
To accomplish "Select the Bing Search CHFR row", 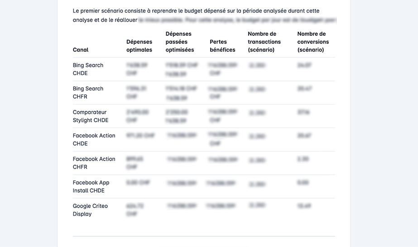I will coord(204,93).
